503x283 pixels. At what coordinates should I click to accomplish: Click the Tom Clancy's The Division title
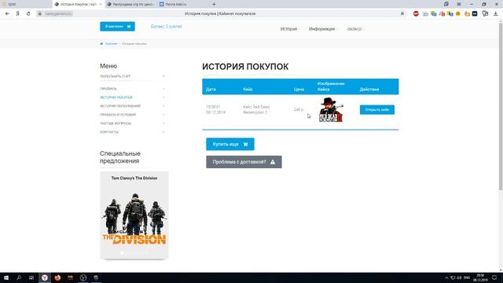point(134,178)
